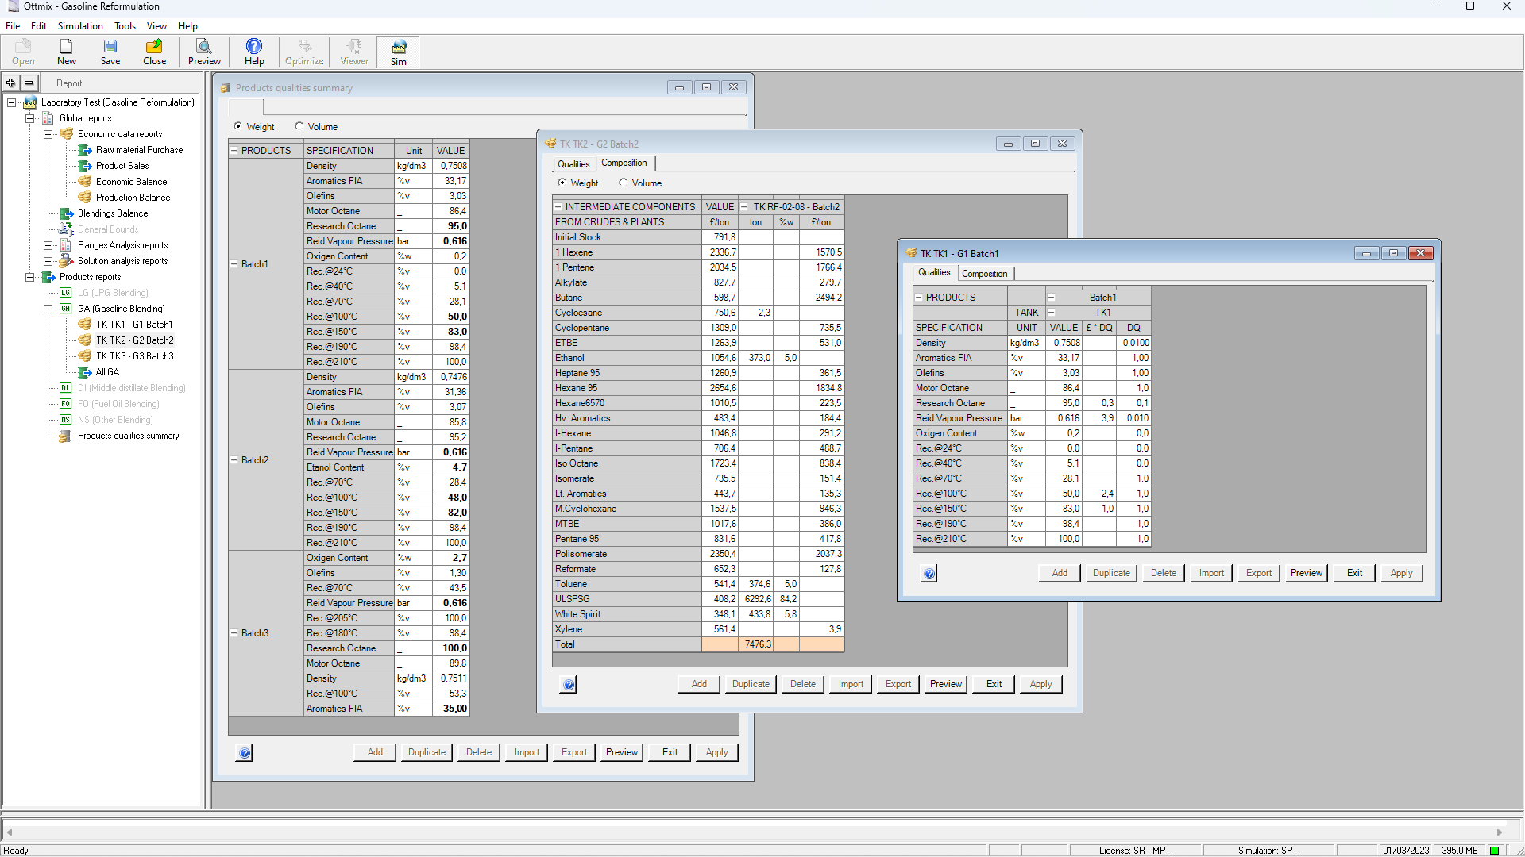Select Raw material Purchase report
This screenshot has height=857, width=1525.
click(139, 150)
